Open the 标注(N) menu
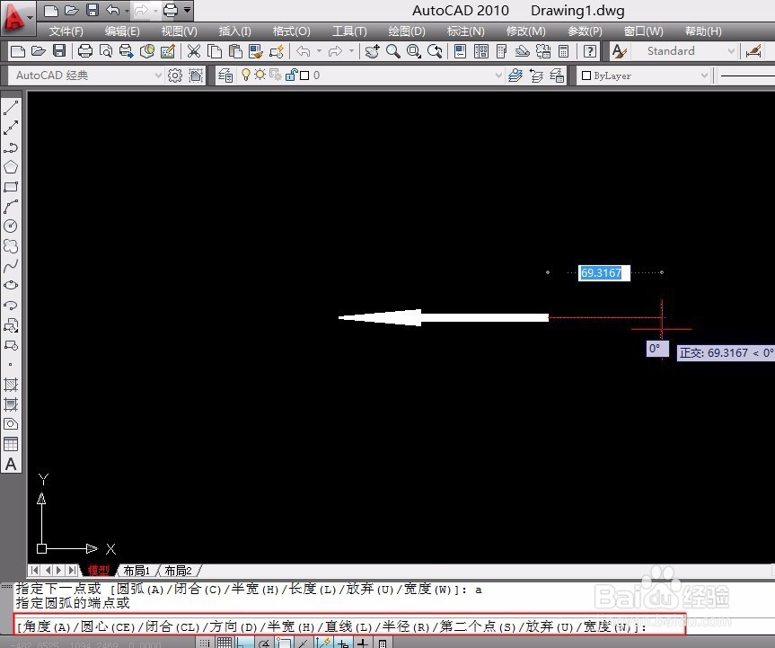The height and width of the screenshot is (648, 775). (465, 31)
